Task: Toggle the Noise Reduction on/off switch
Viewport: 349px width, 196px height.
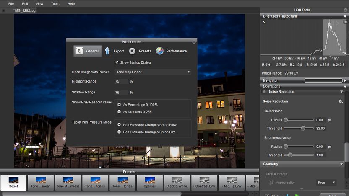Action: coord(264,92)
